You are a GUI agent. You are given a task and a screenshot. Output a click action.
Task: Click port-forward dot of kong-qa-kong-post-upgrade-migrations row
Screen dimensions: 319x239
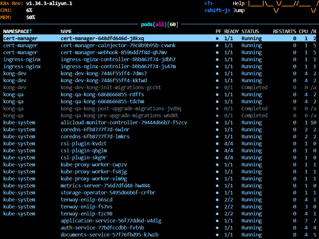point(217,109)
